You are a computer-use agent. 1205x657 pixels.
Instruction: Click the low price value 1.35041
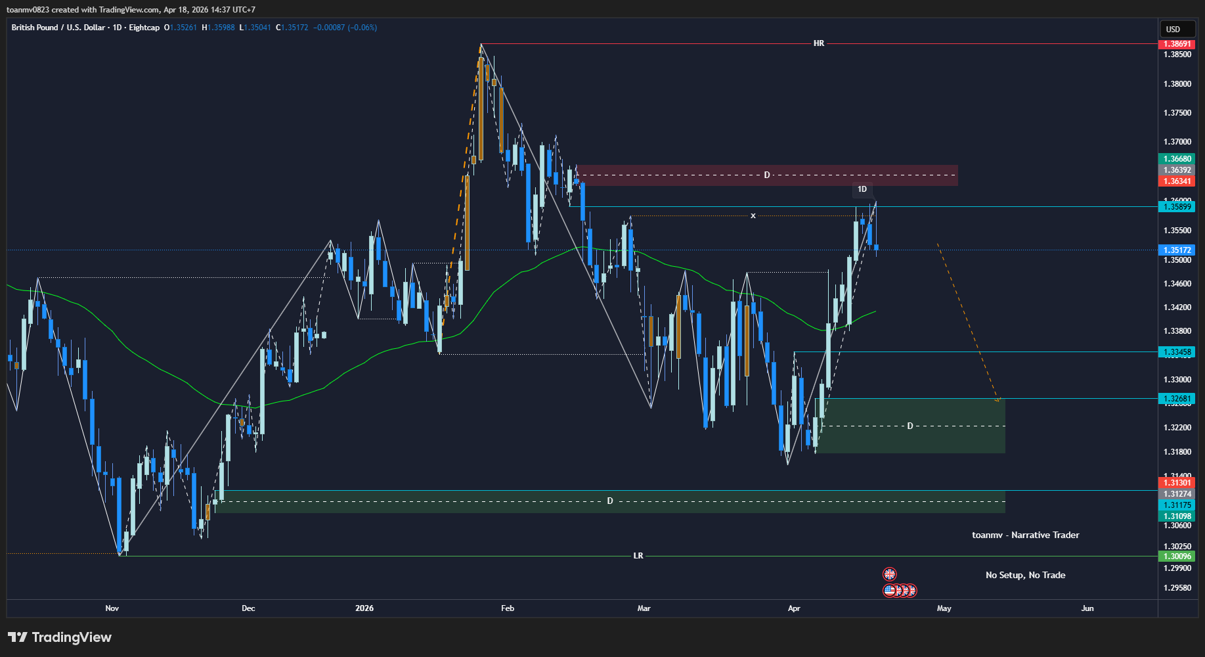(x=257, y=28)
